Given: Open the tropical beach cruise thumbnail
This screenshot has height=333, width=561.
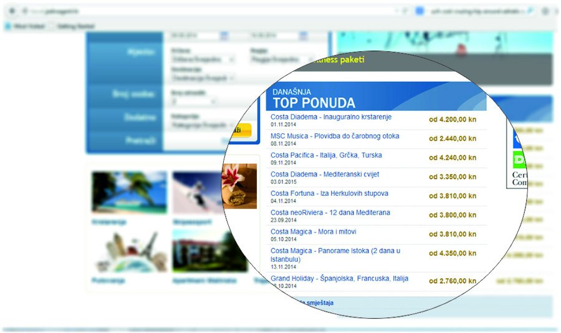Looking at the screenshot, I should (128, 193).
